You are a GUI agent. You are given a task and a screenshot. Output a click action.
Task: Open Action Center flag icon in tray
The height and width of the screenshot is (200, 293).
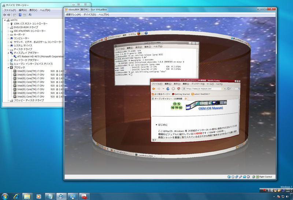coord(278,196)
